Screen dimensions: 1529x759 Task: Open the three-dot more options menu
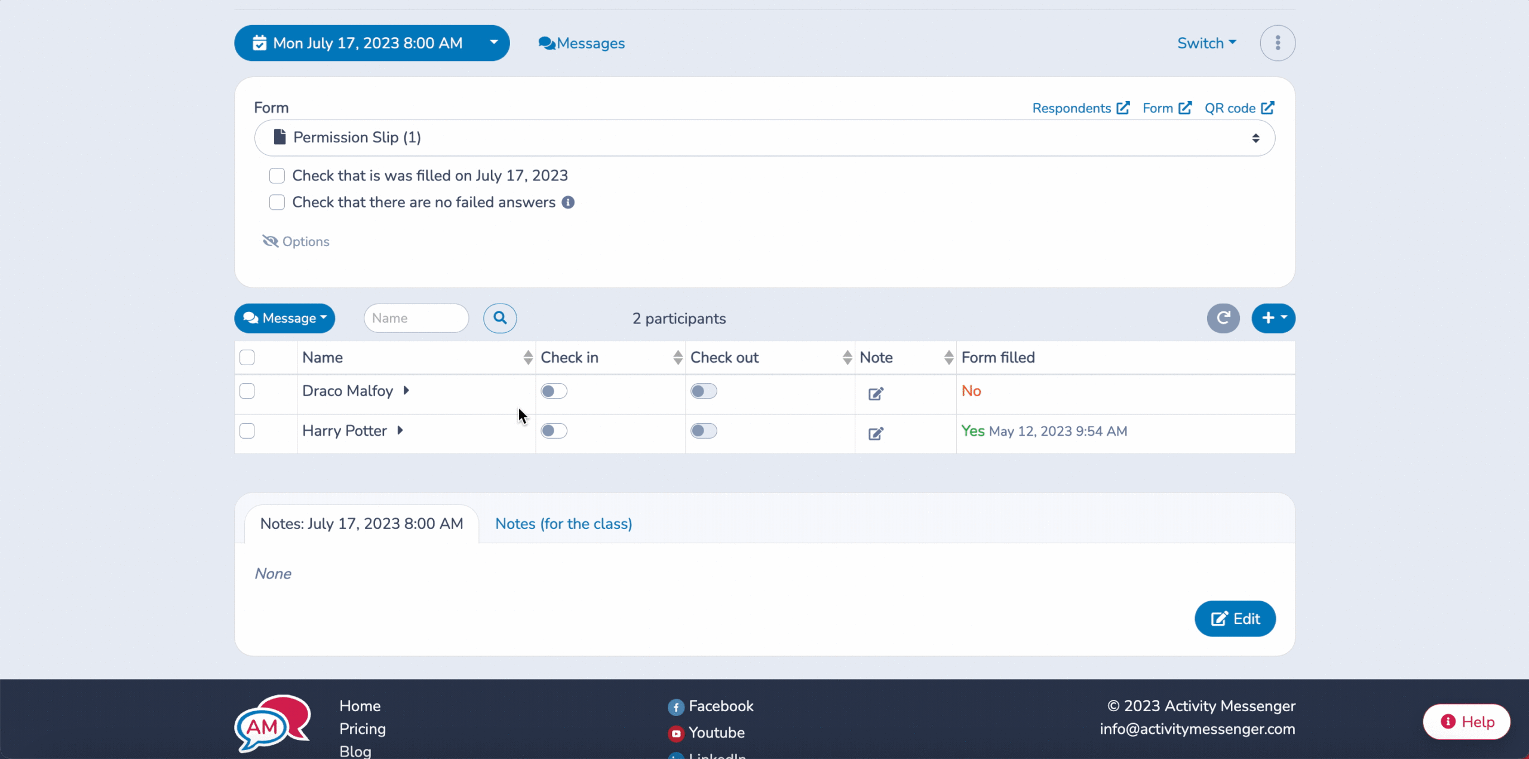click(x=1278, y=43)
